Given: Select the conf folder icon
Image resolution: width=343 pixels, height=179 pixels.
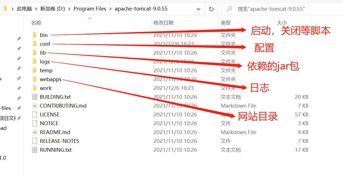Looking at the screenshot, I should click(x=35, y=44).
